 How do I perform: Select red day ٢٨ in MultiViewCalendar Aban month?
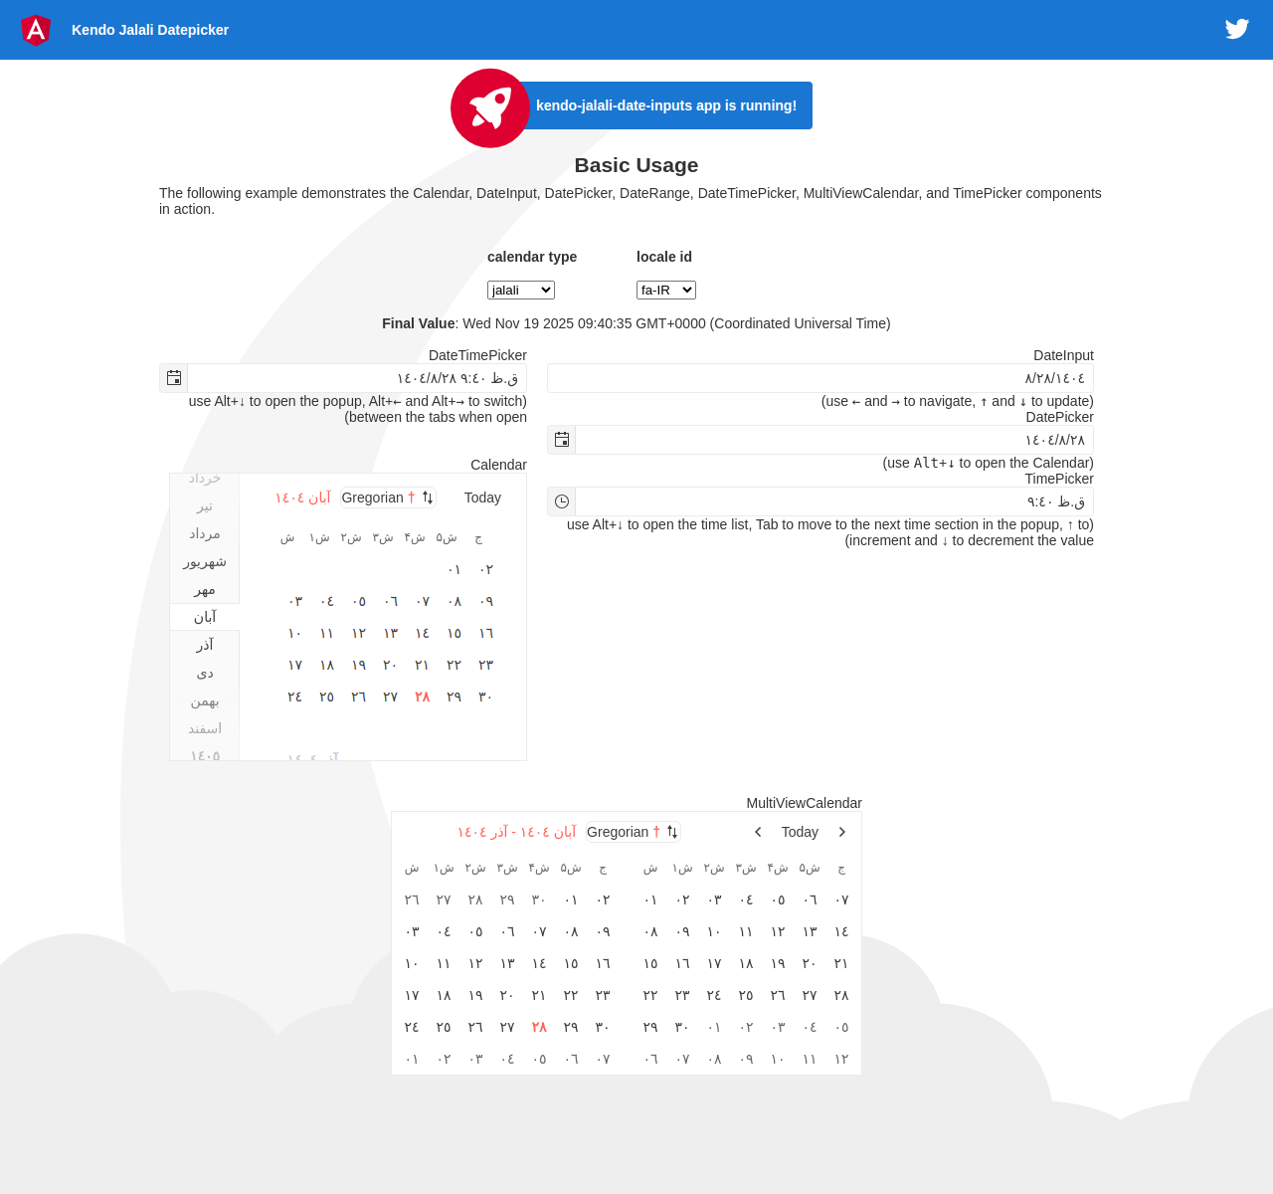coord(539,1027)
